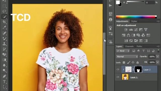The image size is (161, 91).
Task: Toggle visibility of Layer 1
Action: (118, 77)
